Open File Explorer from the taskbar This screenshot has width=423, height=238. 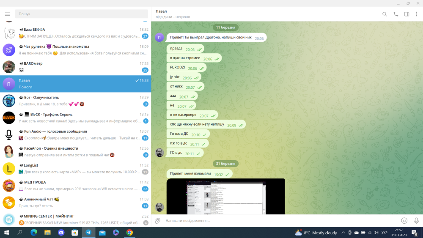click(47, 233)
